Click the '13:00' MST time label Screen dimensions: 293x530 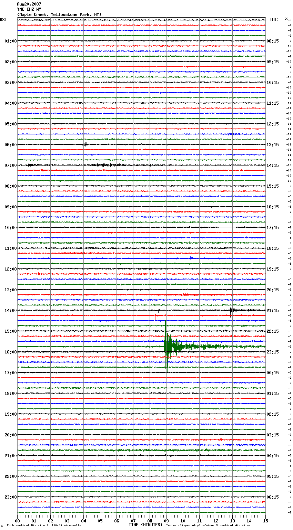(x=11, y=290)
